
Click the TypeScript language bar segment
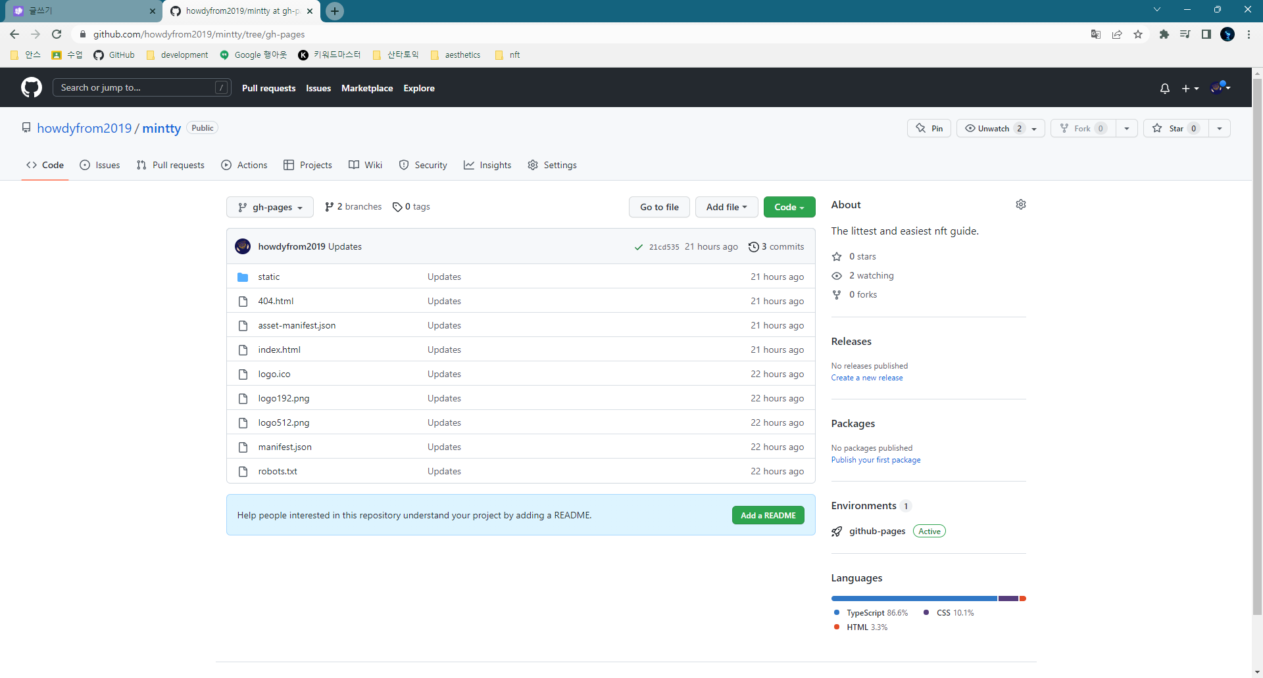point(914,599)
